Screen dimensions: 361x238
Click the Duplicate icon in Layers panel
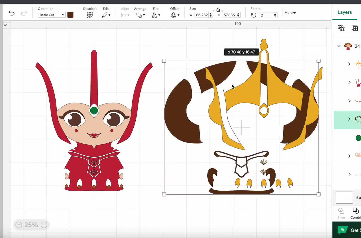(355, 28)
